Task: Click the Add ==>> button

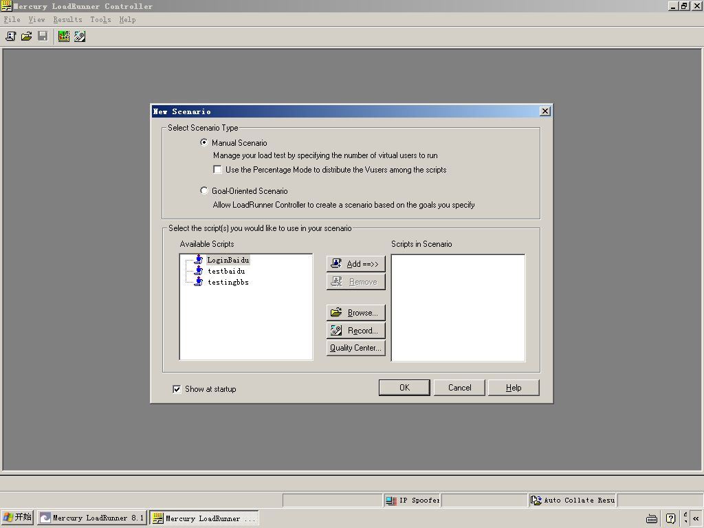Action: pos(356,264)
